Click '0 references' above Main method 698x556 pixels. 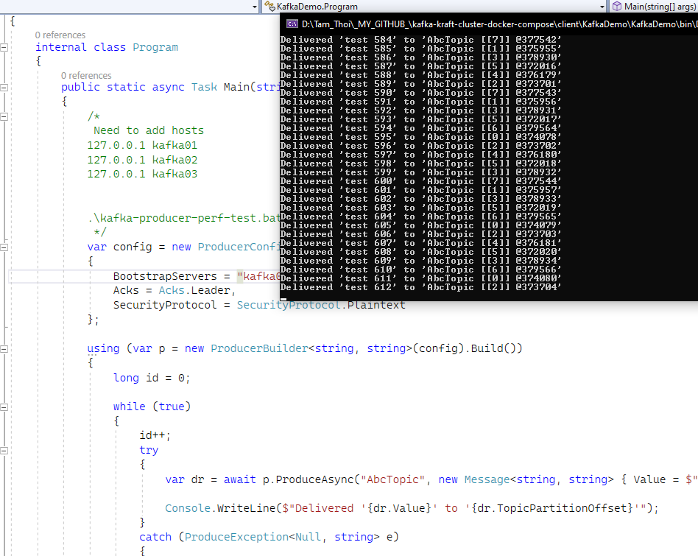pyautogui.click(x=86, y=76)
